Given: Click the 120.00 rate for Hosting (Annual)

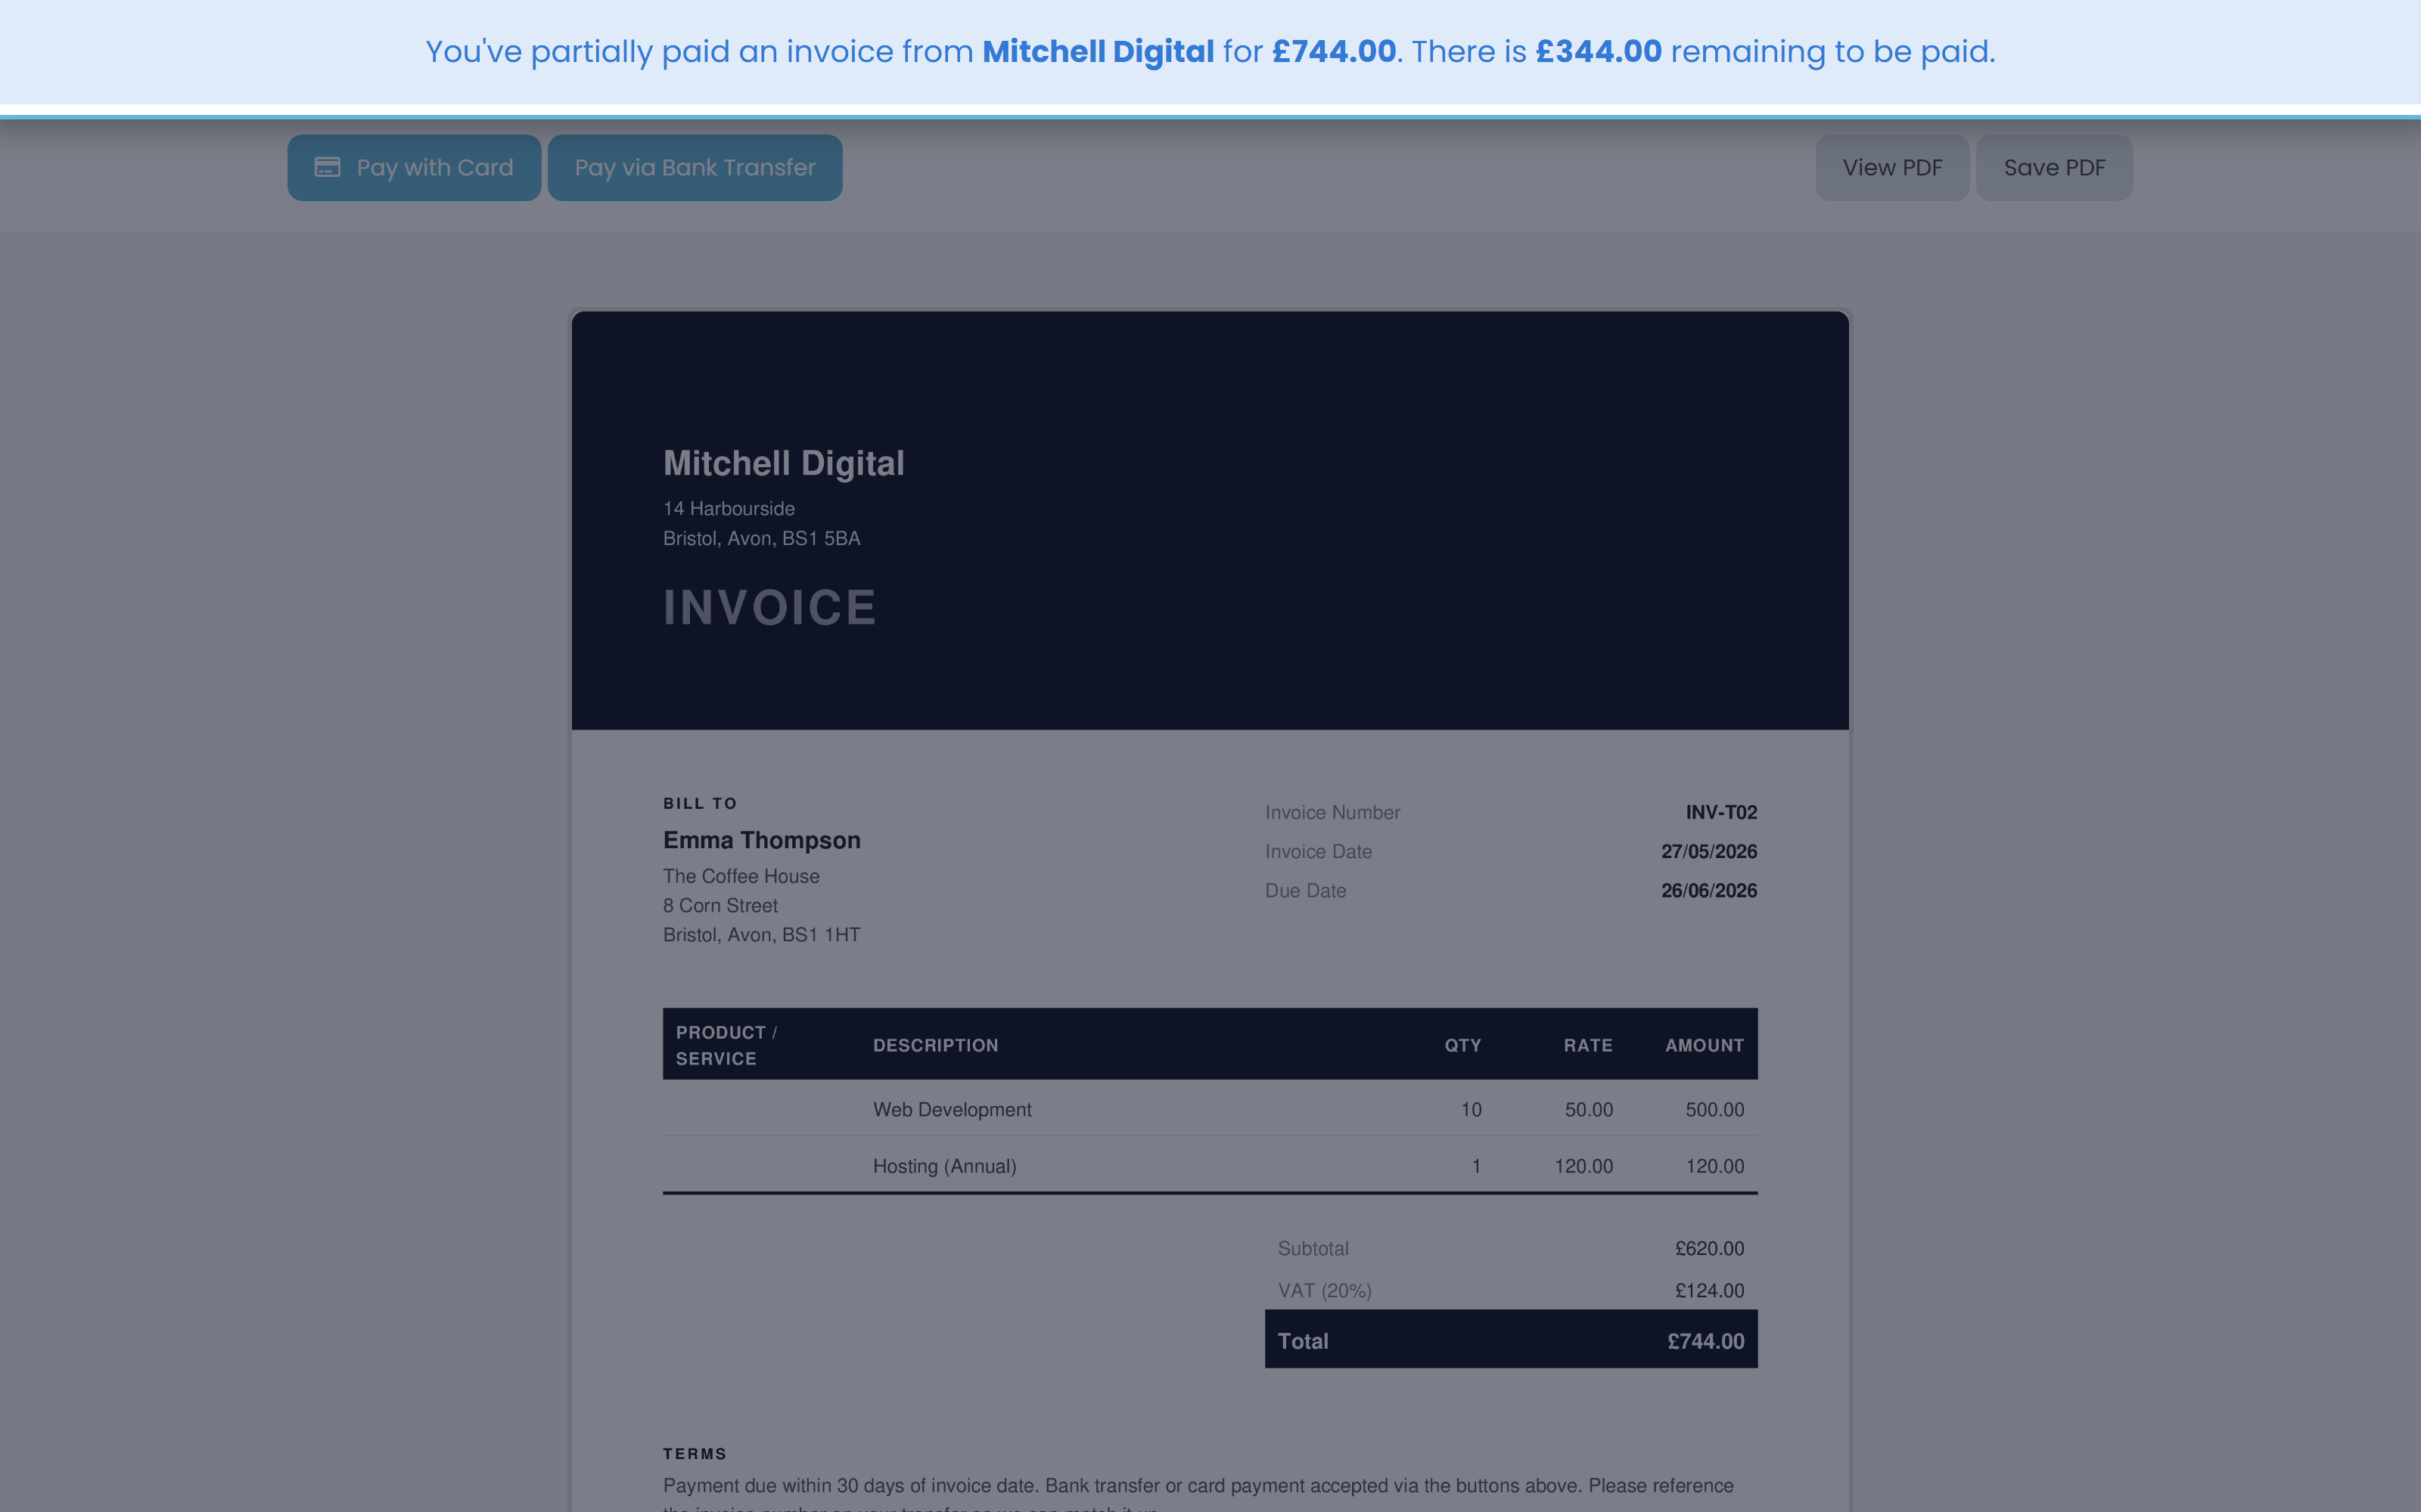Looking at the screenshot, I should pyautogui.click(x=1583, y=1167).
